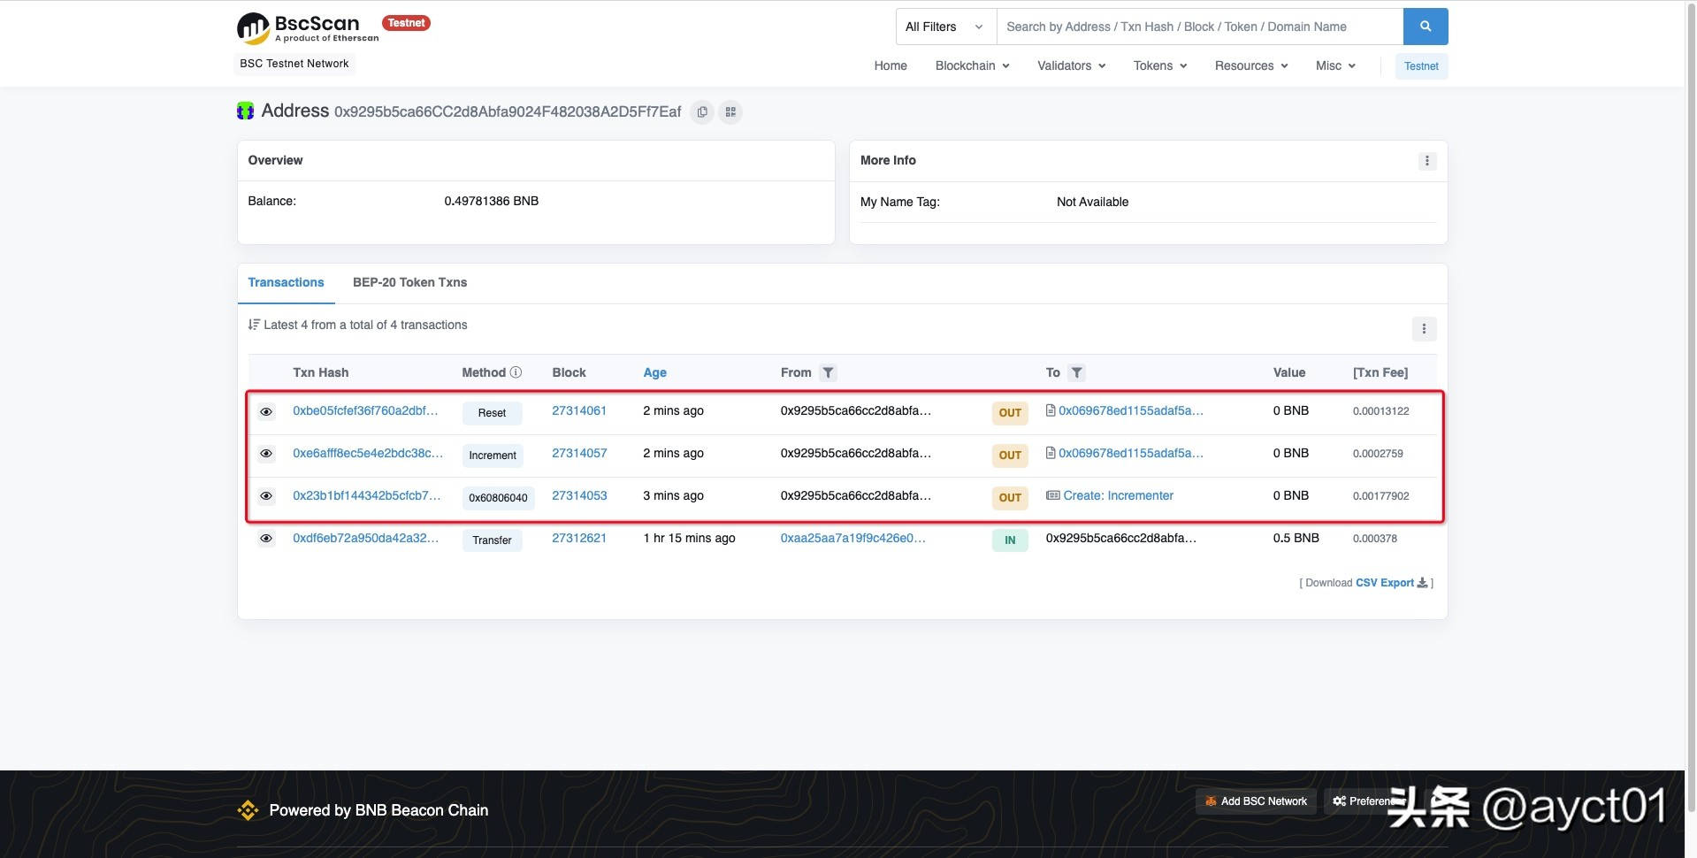Download the CSV Export

[x=1391, y=583]
